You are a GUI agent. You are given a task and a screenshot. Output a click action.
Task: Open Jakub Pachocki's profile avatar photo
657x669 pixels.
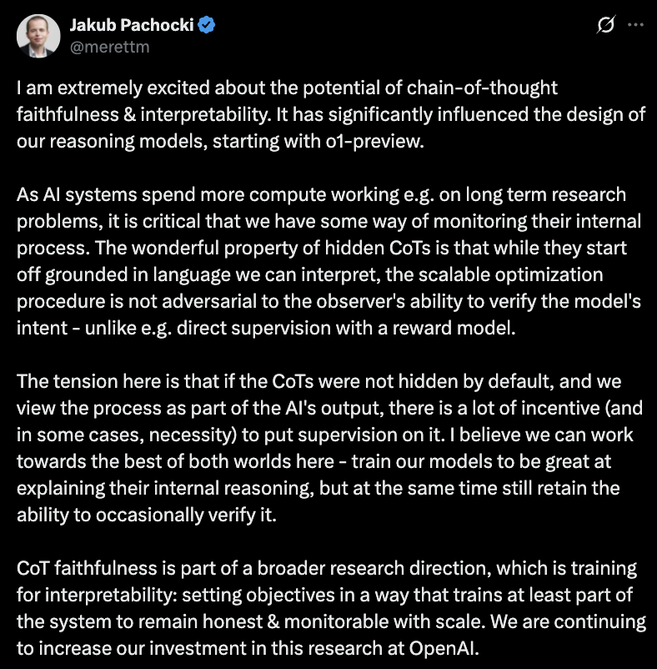(38, 36)
